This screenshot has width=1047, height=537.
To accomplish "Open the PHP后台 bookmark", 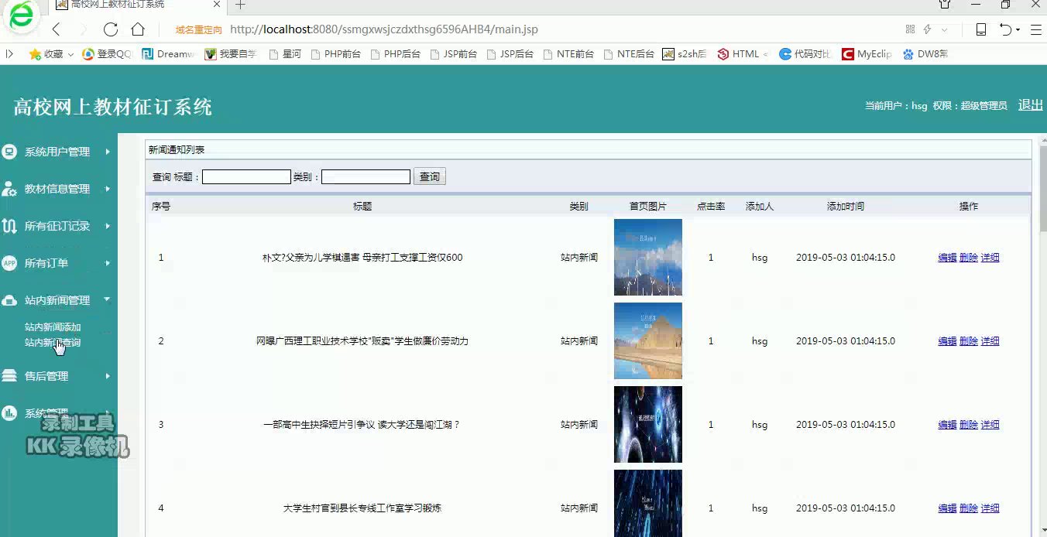I will point(395,54).
